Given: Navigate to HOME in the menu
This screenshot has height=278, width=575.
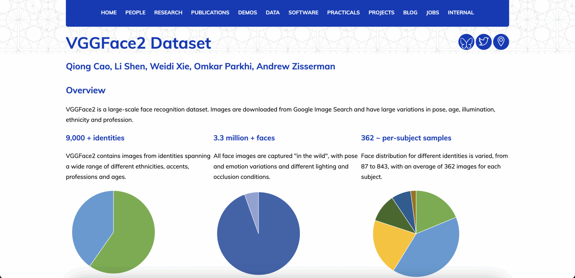Looking at the screenshot, I should coord(109,12).
